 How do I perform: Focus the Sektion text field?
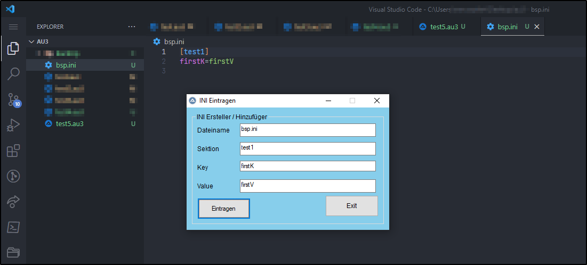click(x=308, y=148)
